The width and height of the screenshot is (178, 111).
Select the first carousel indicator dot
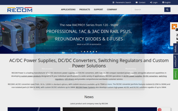pyautogui.click(x=82, y=52)
